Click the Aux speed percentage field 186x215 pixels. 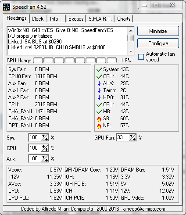pos(35,159)
